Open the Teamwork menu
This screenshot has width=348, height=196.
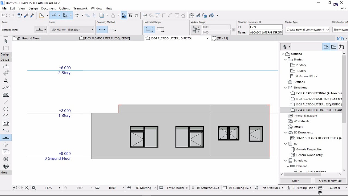pos(80,8)
